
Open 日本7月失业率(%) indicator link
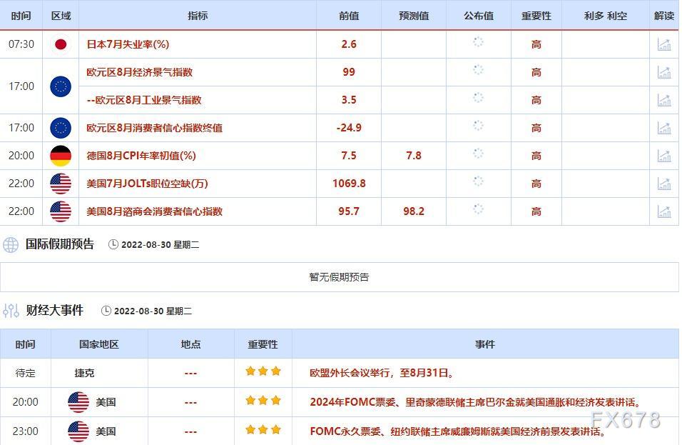coord(128,44)
